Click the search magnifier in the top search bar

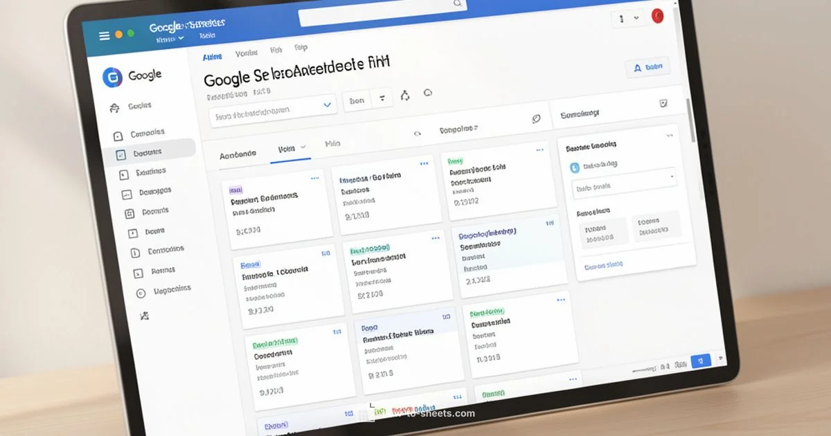(x=458, y=3)
